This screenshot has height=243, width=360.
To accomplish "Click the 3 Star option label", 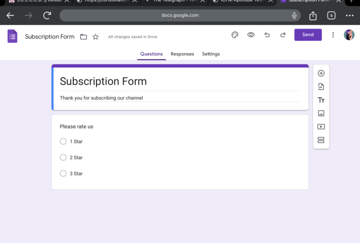I will click(76, 174).
